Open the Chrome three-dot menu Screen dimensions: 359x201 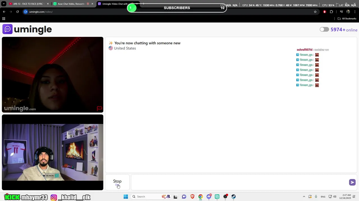[x=355, y=12]
